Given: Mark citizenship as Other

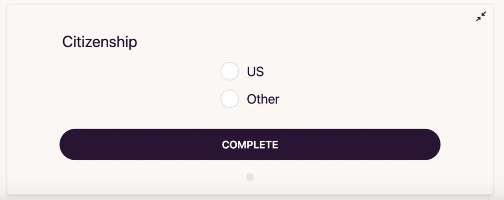Looking at the screenshot, I should pos(229,99).
